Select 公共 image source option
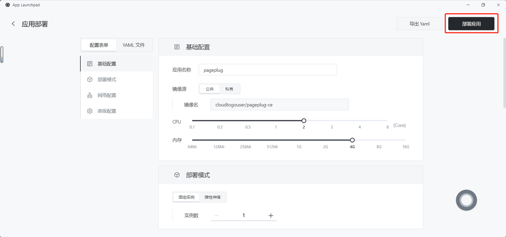506x237 pixels. pyautogui.click(x=210, y=89)
